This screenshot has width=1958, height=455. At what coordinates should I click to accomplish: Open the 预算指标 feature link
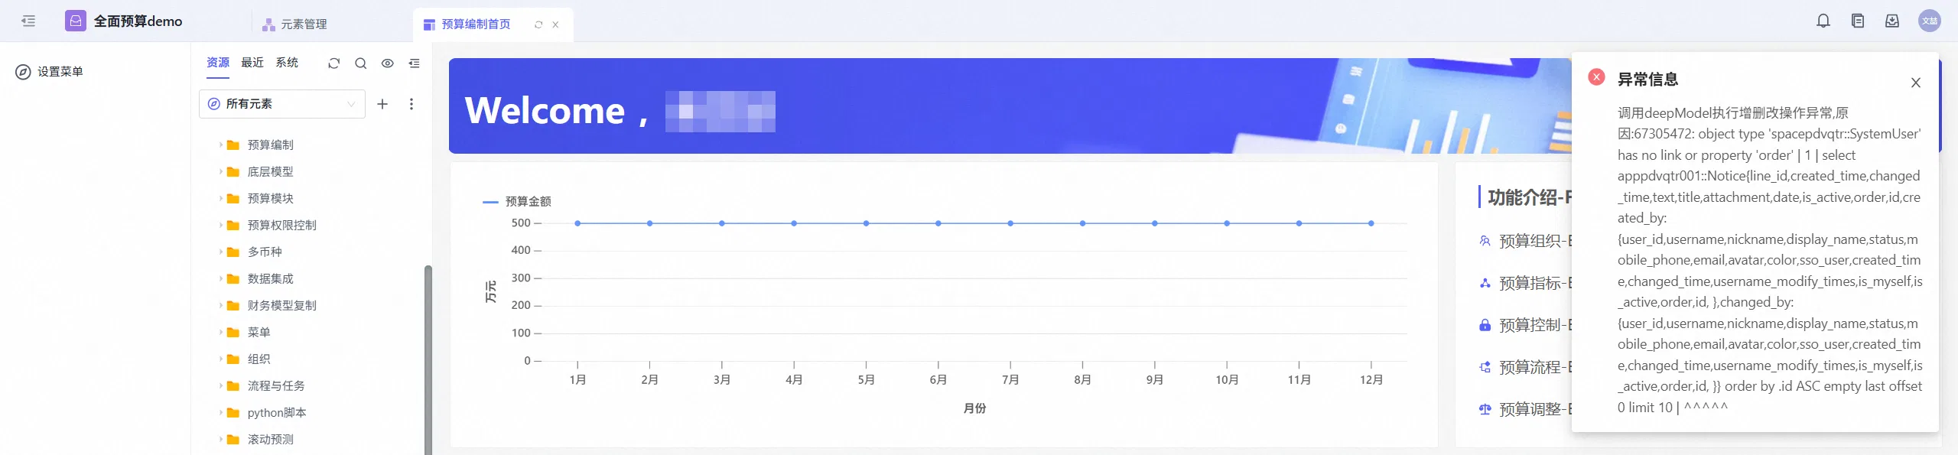[1535, 283]
